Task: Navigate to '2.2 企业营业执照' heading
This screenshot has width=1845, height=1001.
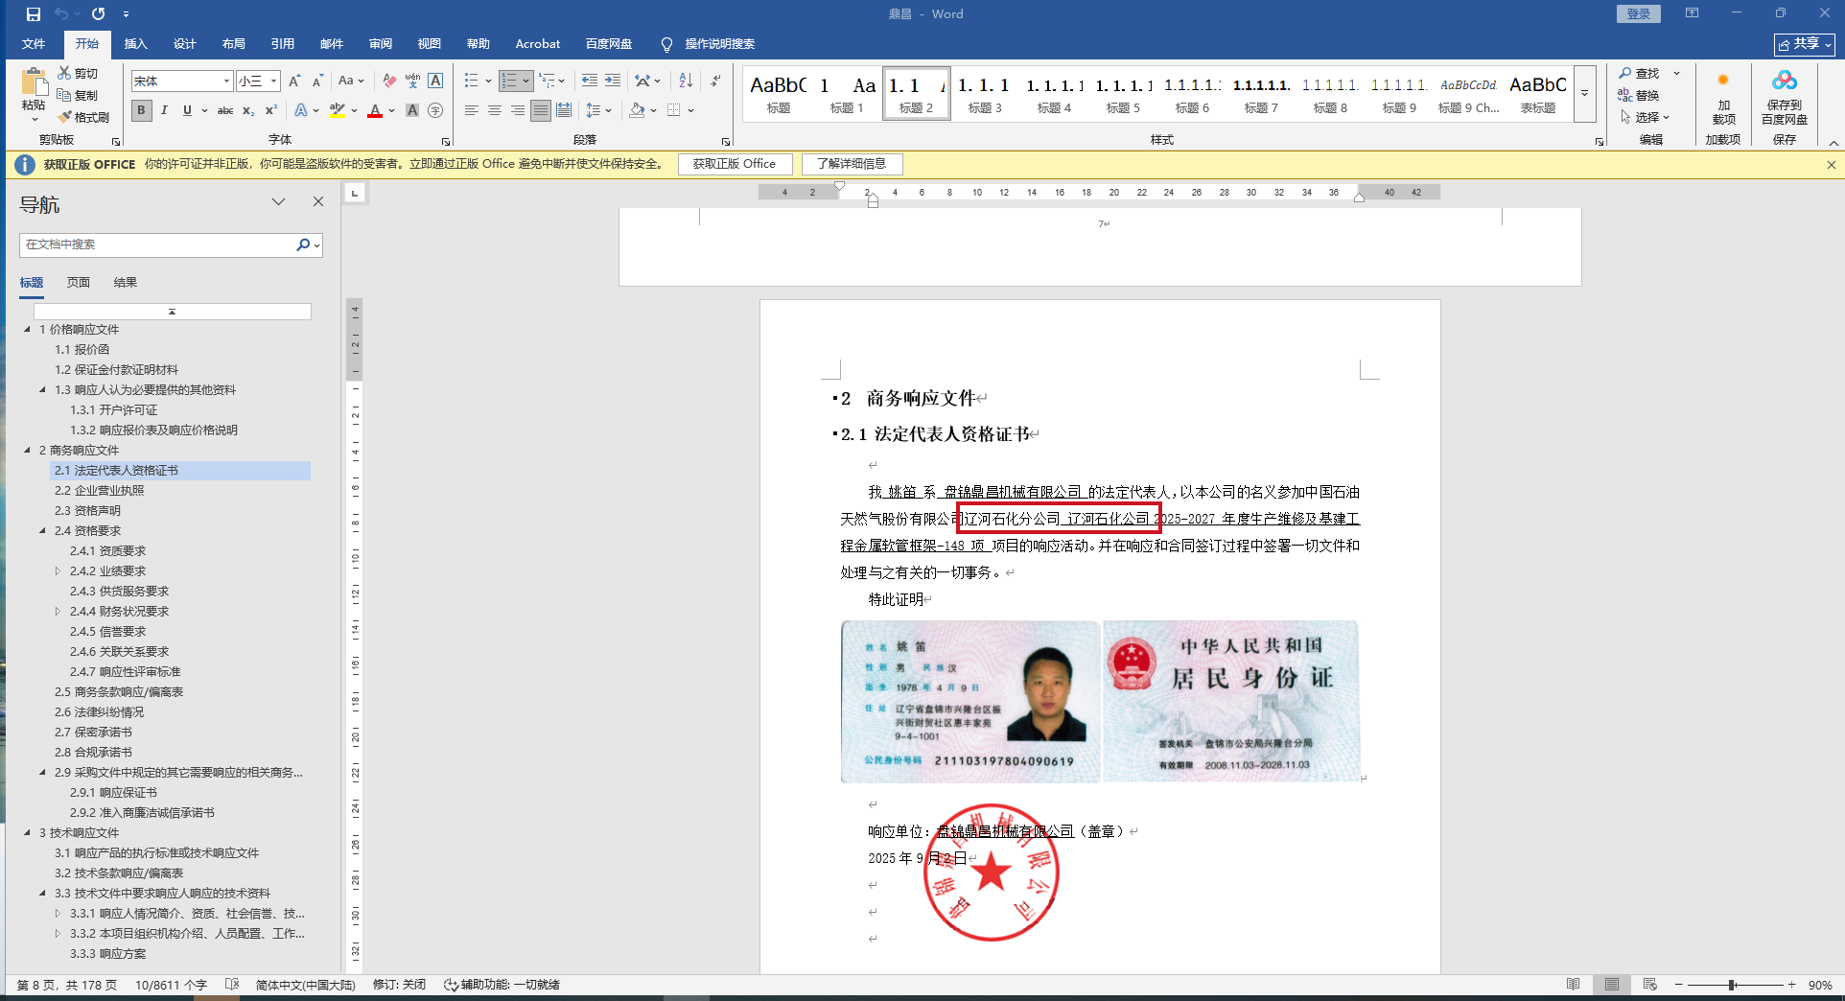Action: tap(99, 491)
